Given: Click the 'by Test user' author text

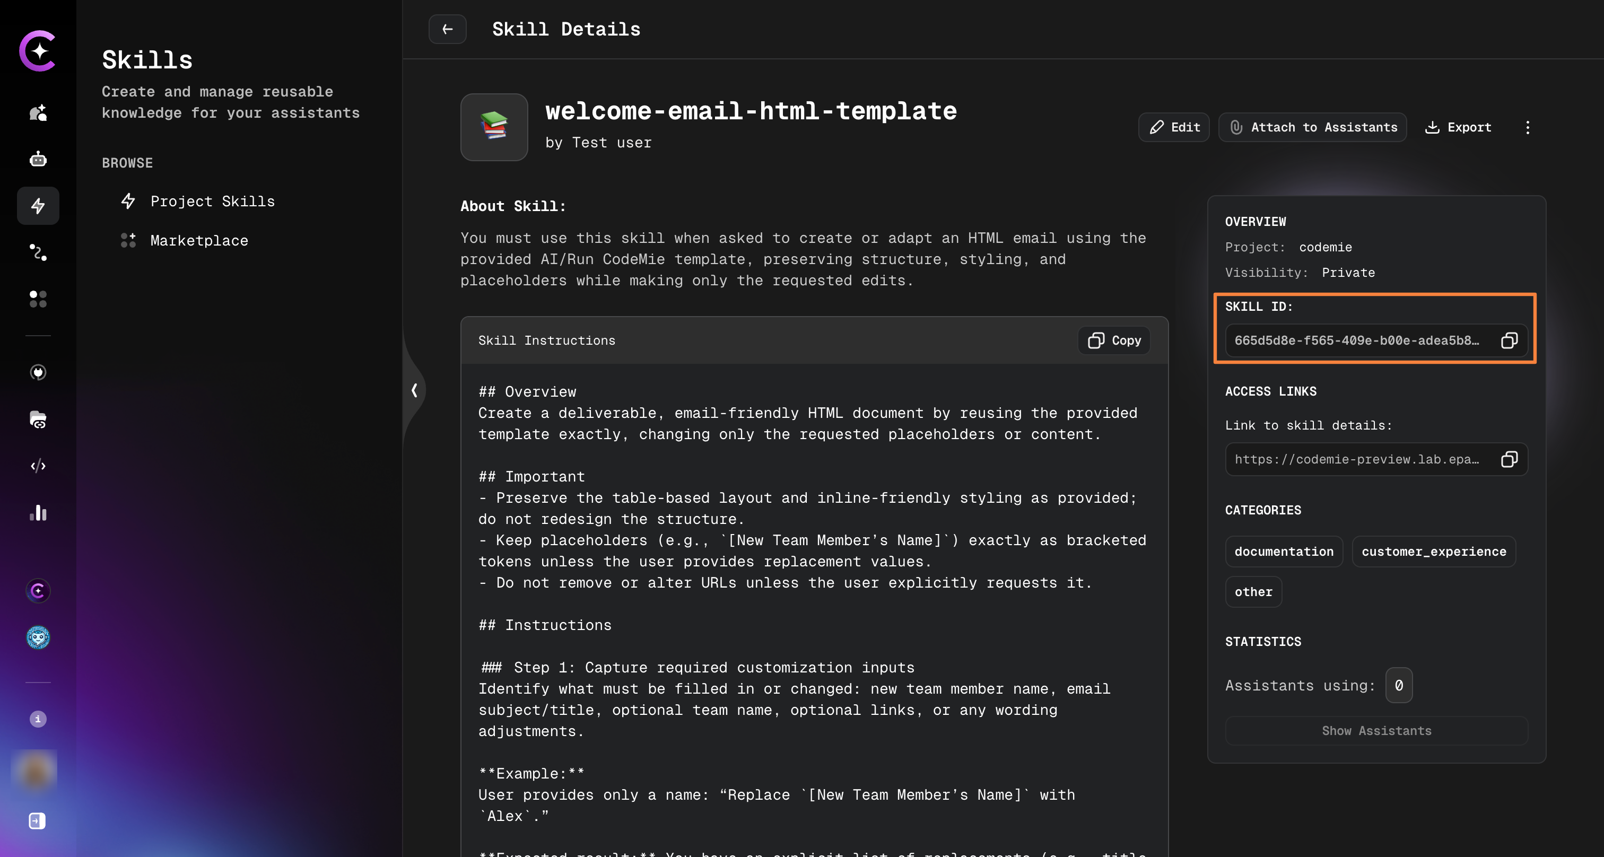Looking at the screenshot, I should click(598, 143).
